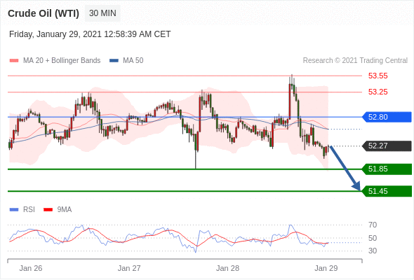This screenshot has width=414, height=280.
Task: Click the date line 'Friday, January 29, 2021 12:58:39 AM CET'
Action: pos(90,34)
